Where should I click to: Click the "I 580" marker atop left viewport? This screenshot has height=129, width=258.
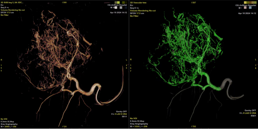coord(64,3)
